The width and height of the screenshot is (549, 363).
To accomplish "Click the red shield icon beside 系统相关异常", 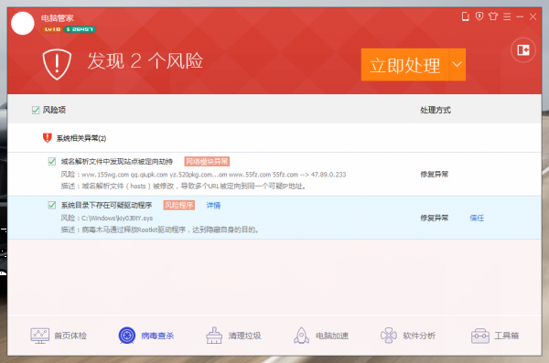I will click(48, 138).
